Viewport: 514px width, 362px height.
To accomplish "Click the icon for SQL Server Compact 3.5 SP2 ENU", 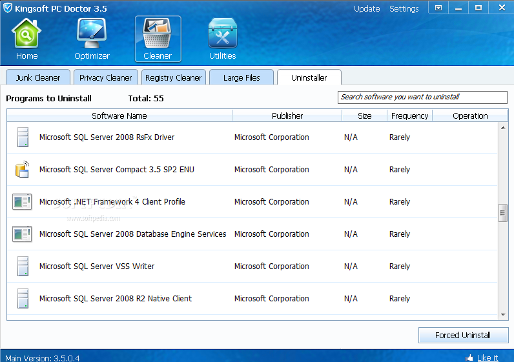I will pos(23,169).
